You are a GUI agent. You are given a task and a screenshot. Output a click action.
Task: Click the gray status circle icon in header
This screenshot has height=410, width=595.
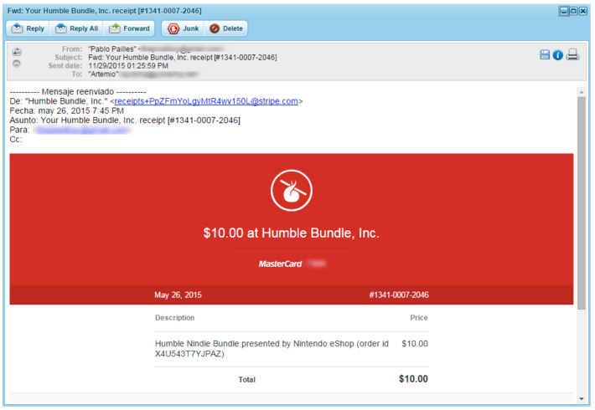click(x=16, y=64)
